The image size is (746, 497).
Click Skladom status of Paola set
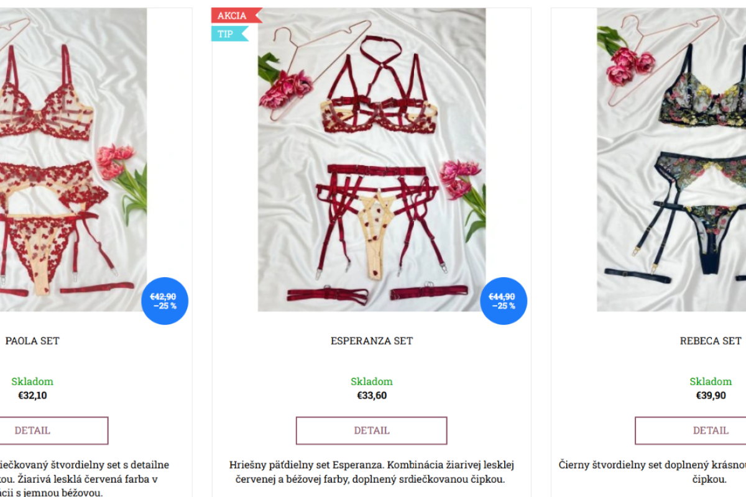click(32, 381)
